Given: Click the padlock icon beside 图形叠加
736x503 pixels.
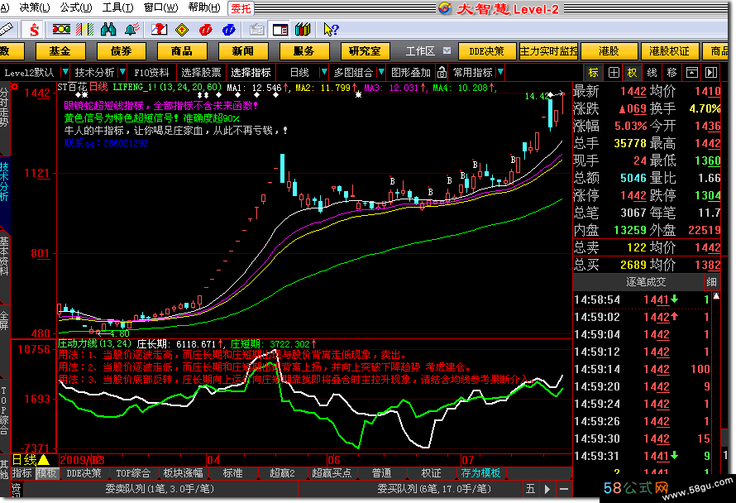Looking at the screenshot, I should point(442,72).
